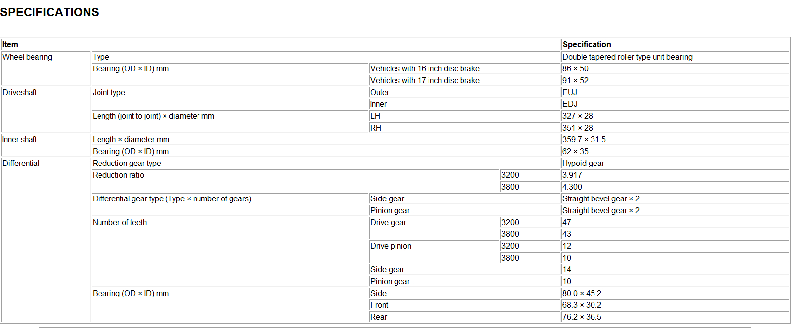This screenshot has width=792, height=330.
Task: Click the Double tapered roller type unit bearing cell
Action: (627, 57)
